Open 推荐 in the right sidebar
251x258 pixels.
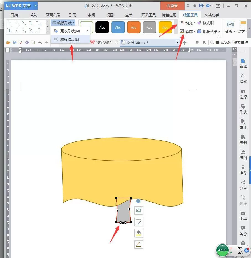click(x=243, y=170)
